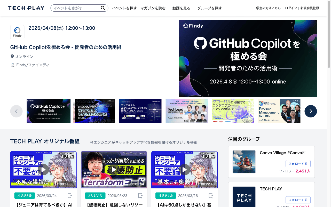Click the Findy organizer logo
Image resolution: width=331 pixels, height=207 pixels.
pyautogui.click(x=17, y=32)
